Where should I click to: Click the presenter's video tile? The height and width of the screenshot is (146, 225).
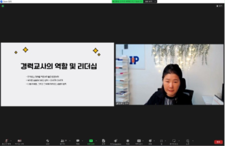(x=170, y=74)
